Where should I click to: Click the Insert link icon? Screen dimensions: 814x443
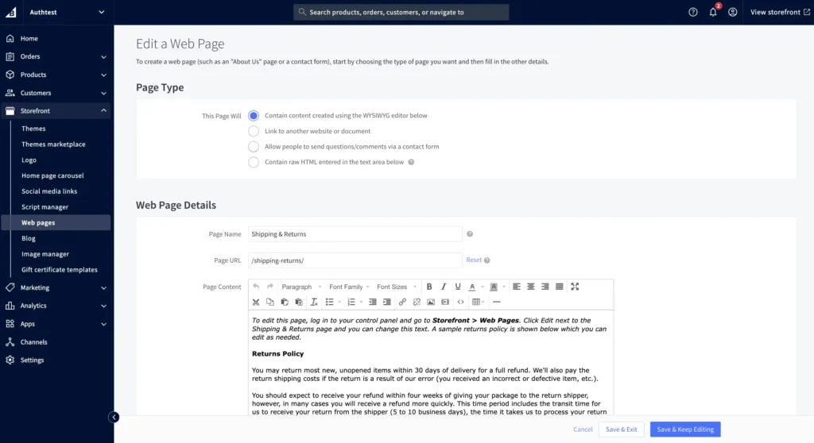point(402,302)
